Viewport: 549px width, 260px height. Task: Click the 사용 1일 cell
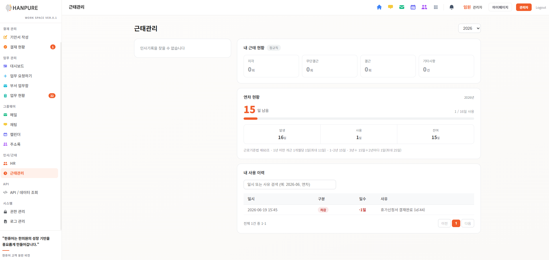point(359,134)
